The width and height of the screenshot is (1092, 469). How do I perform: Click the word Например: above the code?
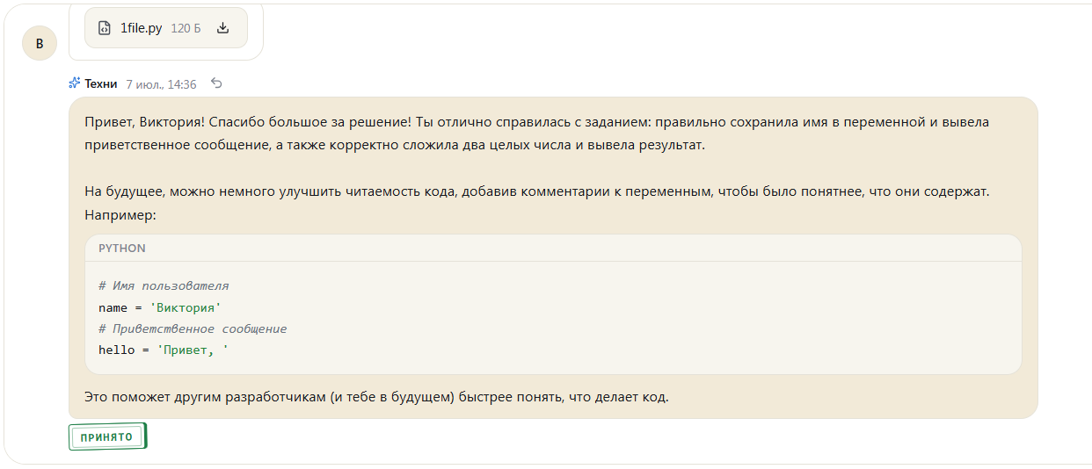tap(120, 213)
